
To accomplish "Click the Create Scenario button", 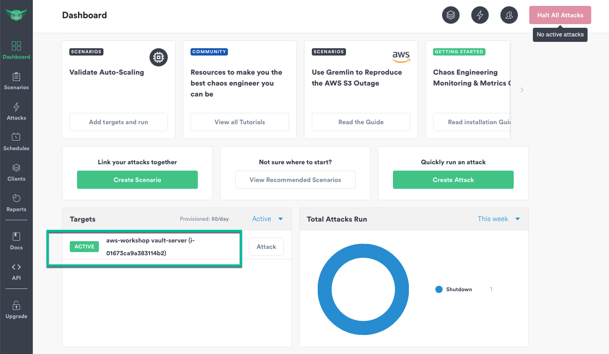I will pyautogui.click(x=137, y=180).
